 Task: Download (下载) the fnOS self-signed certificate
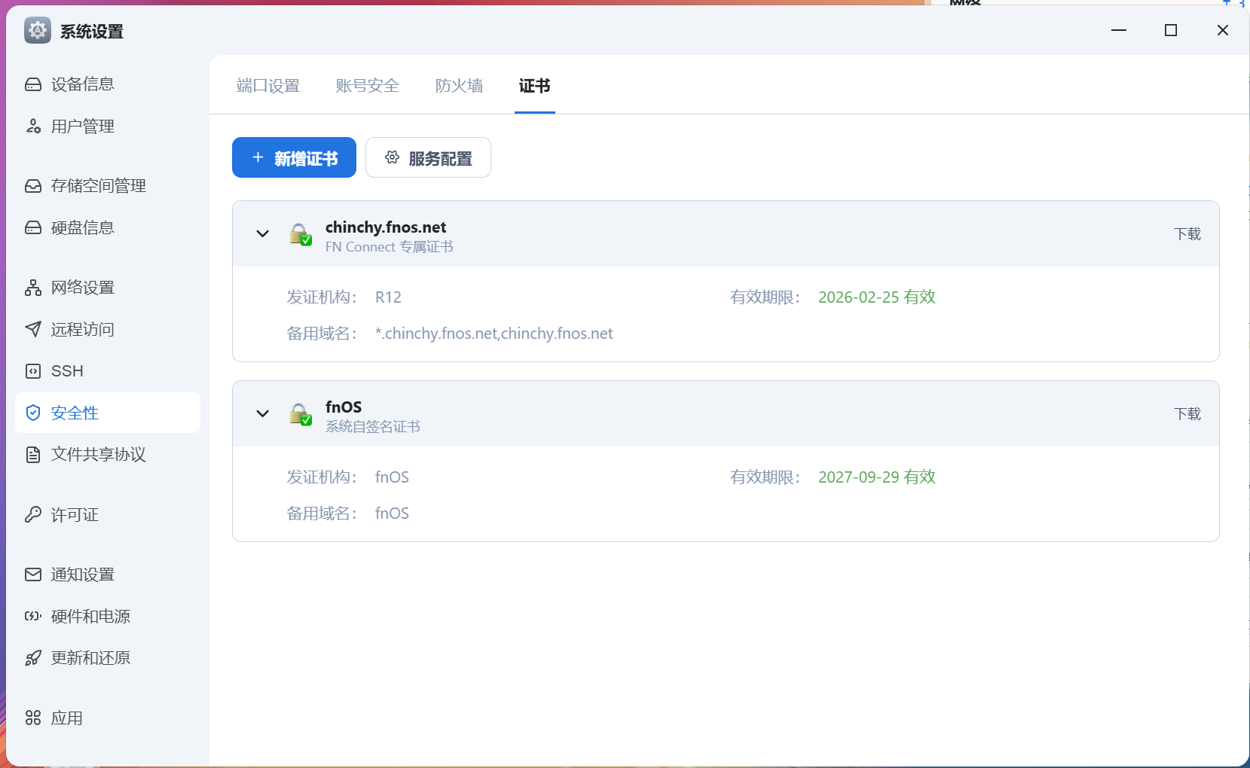[x=1187, y=414]
